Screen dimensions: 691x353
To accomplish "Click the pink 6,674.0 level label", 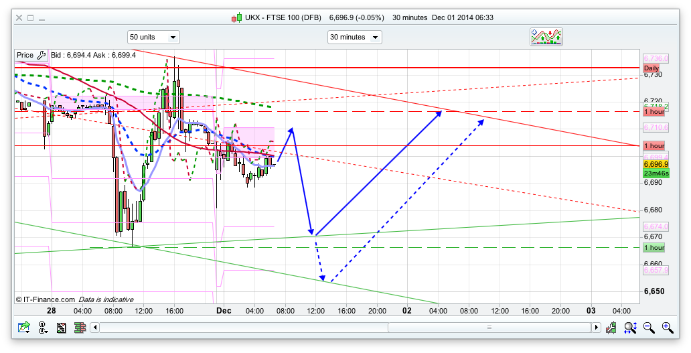I will pyautogui.click(x=656, y=226).
